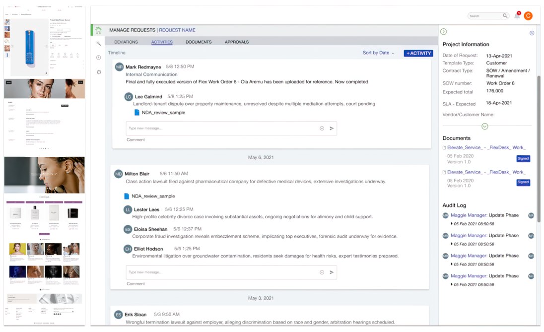
Task: Click the +ACTIVITY button
Action: (418, 53)
